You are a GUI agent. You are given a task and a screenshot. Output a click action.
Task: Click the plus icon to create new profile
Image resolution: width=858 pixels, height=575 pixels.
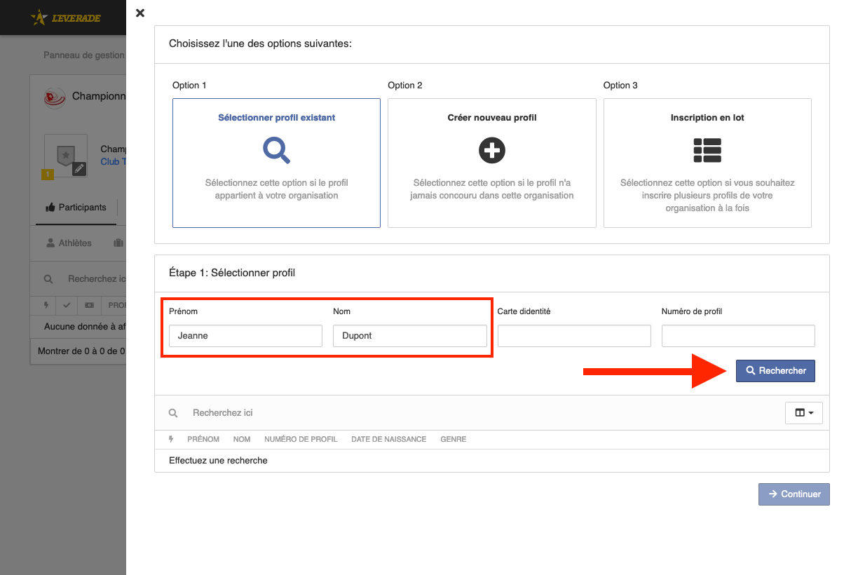pos(492,150)
